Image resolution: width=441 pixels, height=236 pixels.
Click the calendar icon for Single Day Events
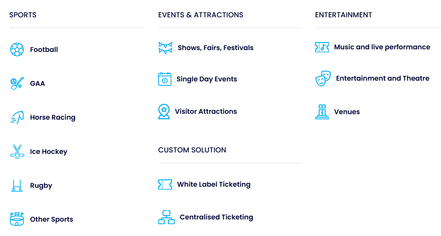pos(164,79)
